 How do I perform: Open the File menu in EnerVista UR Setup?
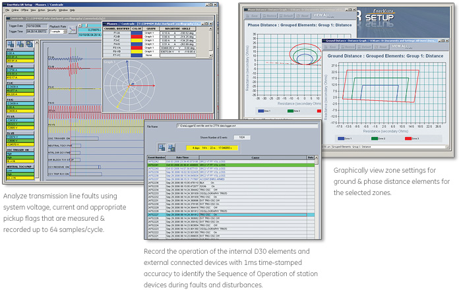click(x=7, y=11)
